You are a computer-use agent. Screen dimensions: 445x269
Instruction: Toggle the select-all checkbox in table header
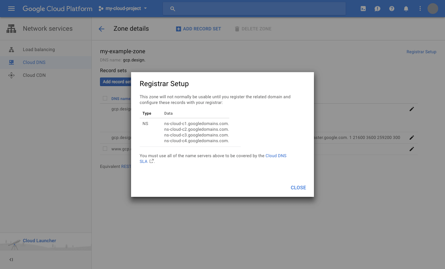pyautogui.click(x=105, y=98)
